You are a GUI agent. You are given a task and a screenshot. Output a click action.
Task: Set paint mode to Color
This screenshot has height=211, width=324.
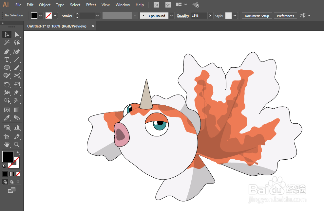5,174
